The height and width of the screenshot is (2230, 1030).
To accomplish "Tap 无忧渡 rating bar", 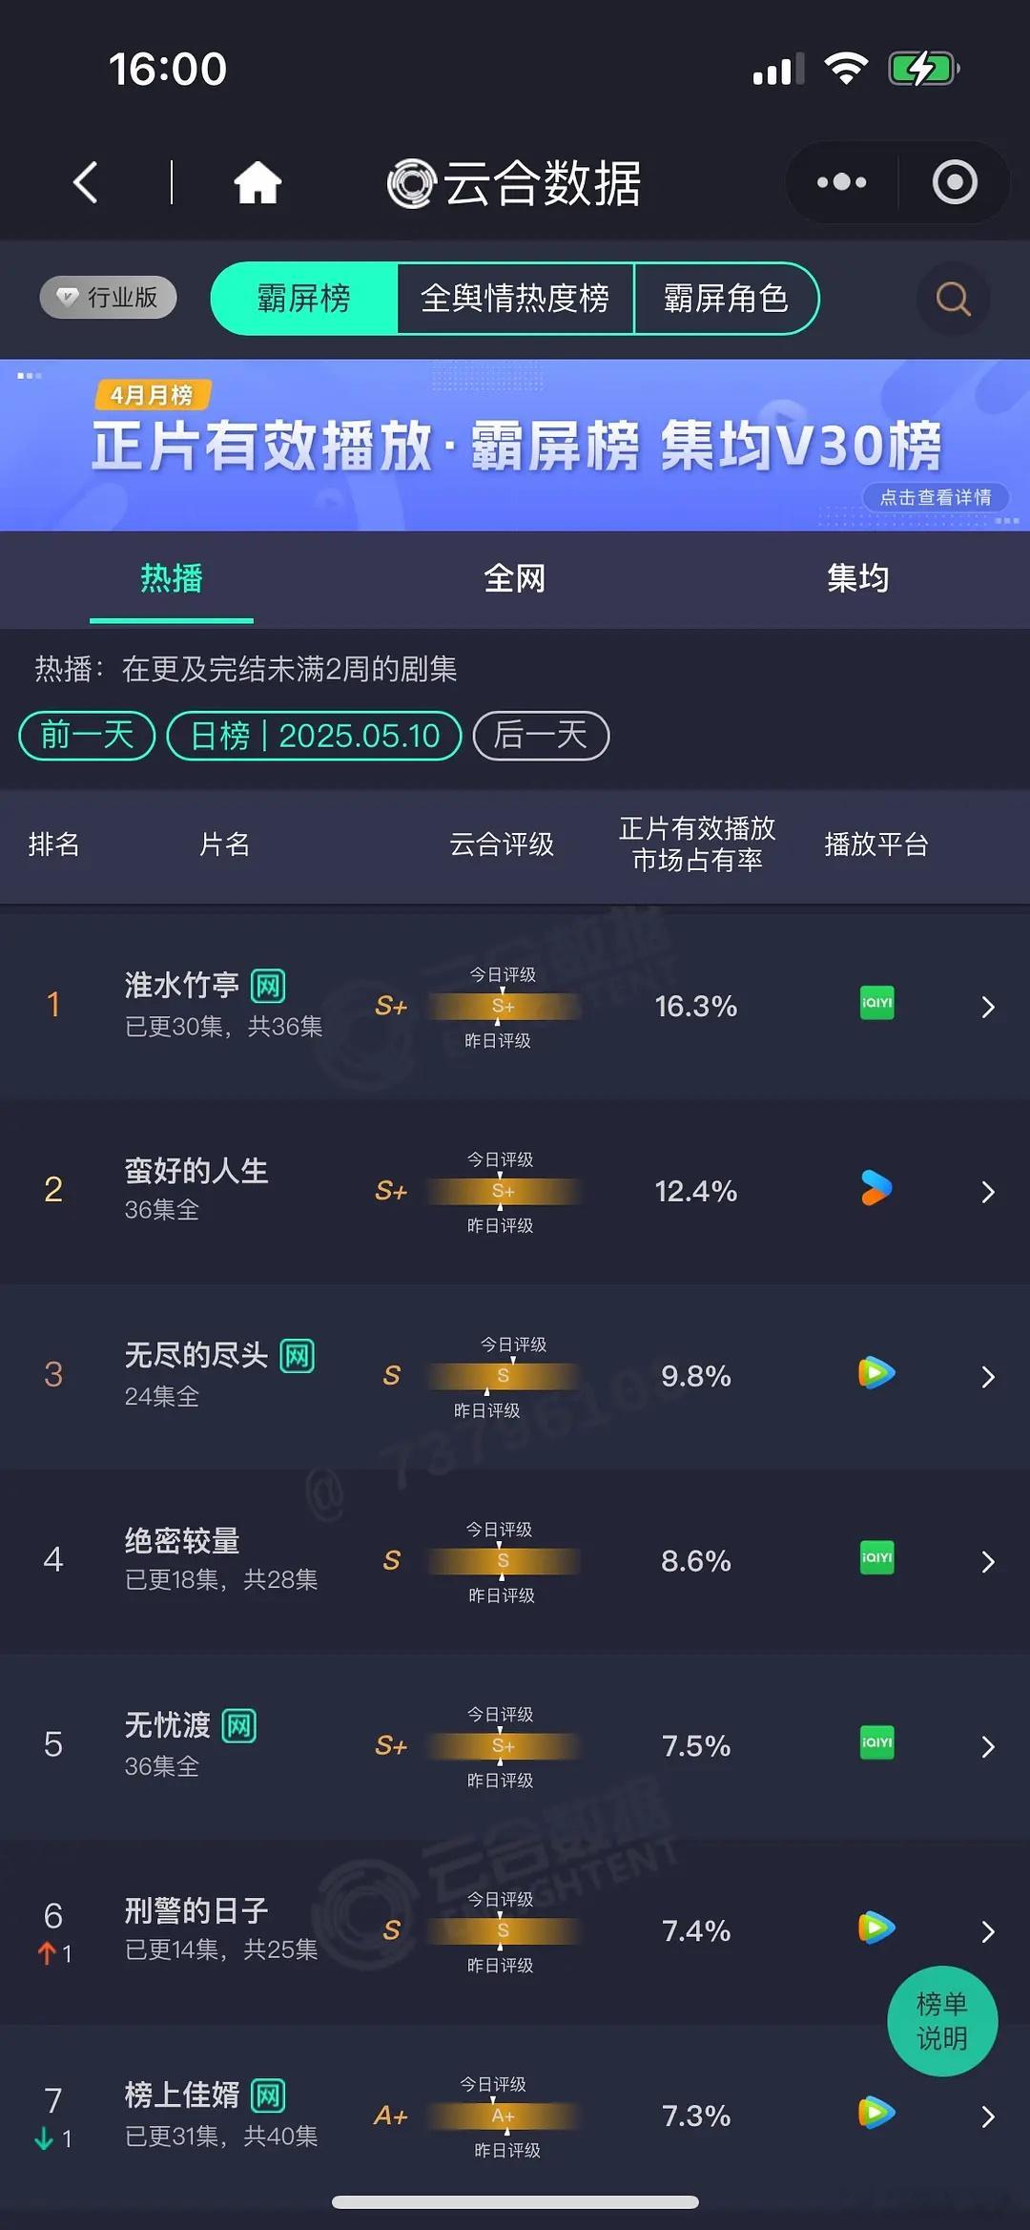I will (x=503, y=1746).
